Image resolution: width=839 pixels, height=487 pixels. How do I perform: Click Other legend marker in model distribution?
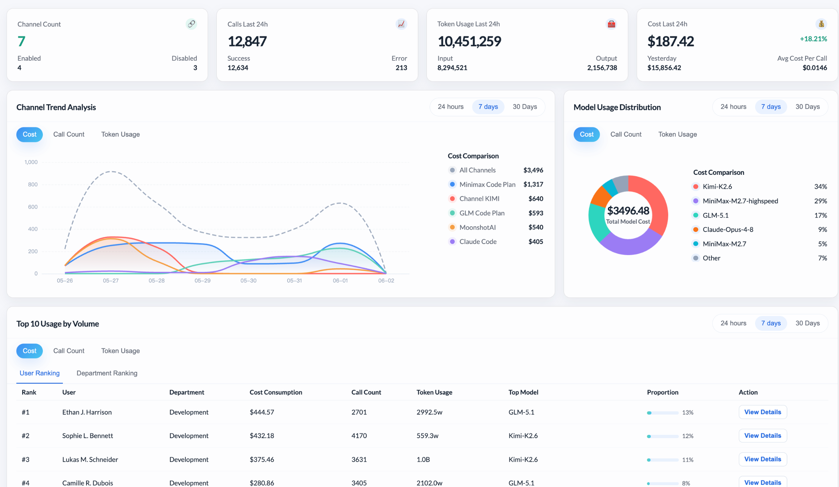pos(695,258)
